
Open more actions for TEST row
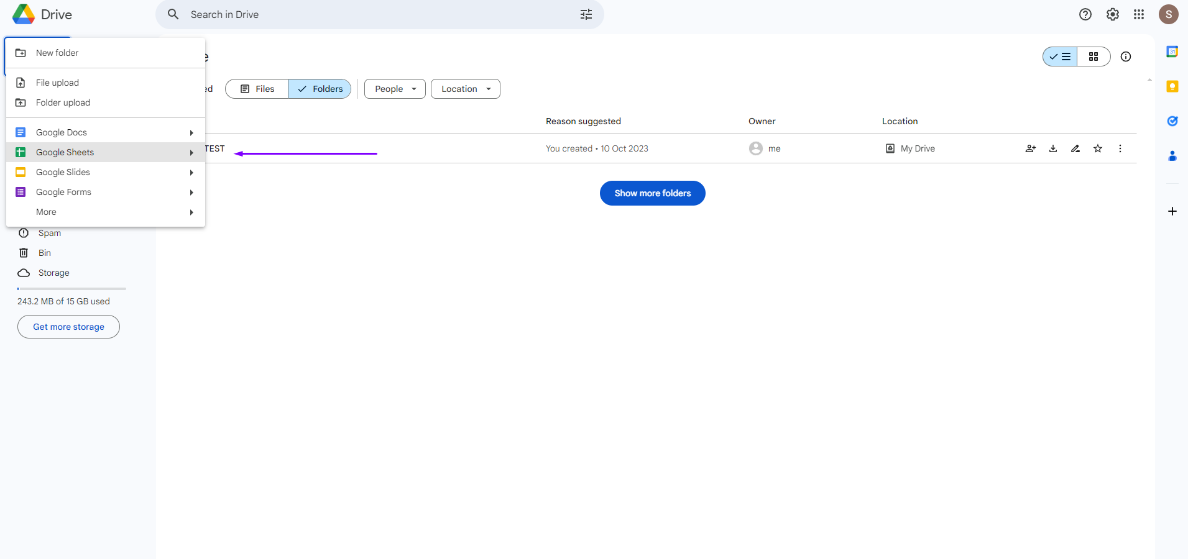(x=1120, y=148)
